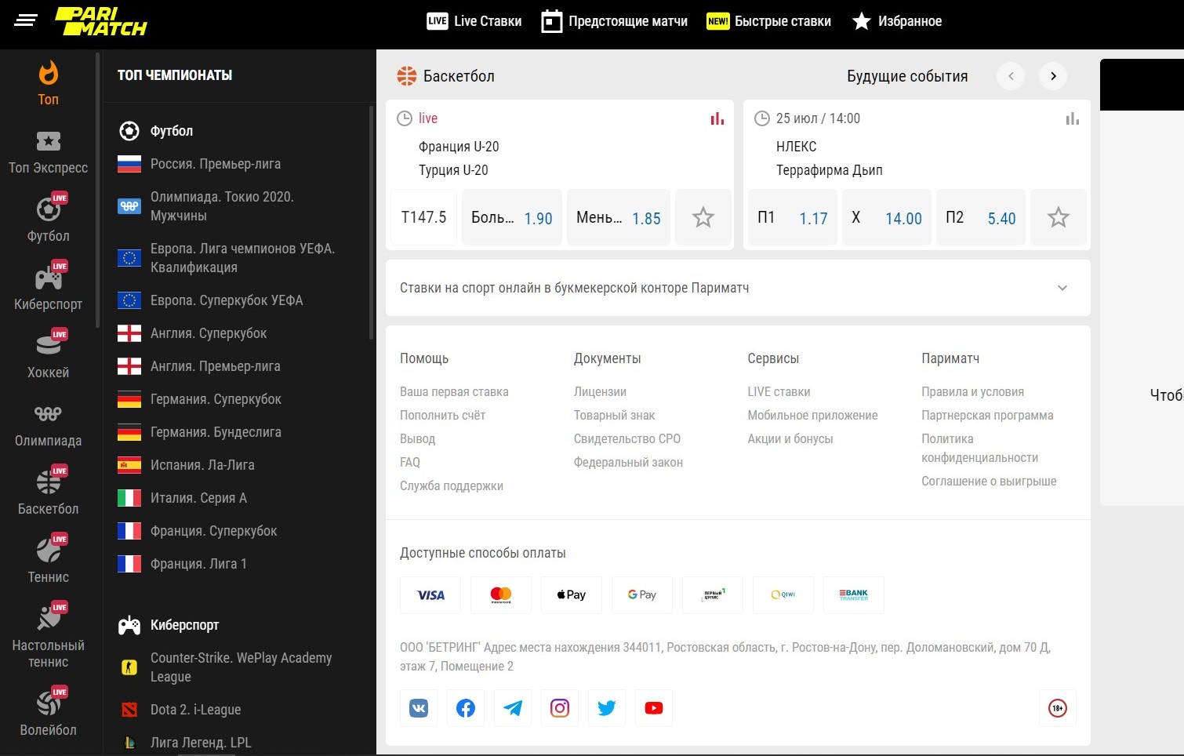
Task: Select the Apple Pay payment method
Action: pyautogui.click(x=572, y=595)
